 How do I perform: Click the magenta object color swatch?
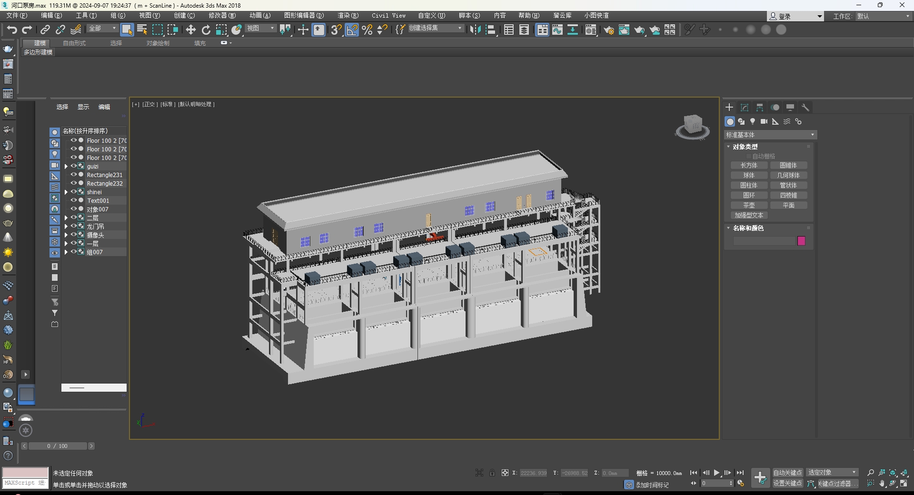pos(801,241)
